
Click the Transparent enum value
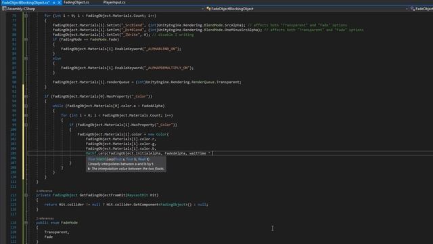coord(55,232)
